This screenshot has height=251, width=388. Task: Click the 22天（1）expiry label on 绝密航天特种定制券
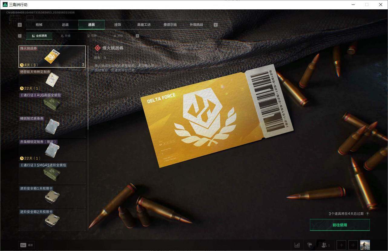click(30, 88)
